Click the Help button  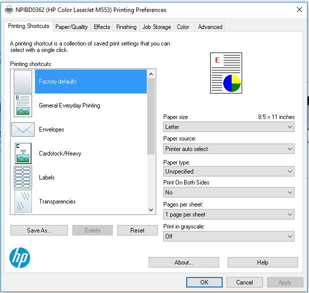263,262
